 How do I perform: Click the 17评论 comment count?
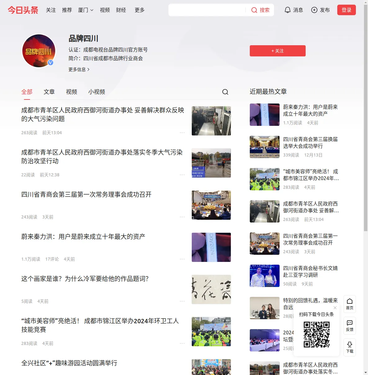click(52, 259)
